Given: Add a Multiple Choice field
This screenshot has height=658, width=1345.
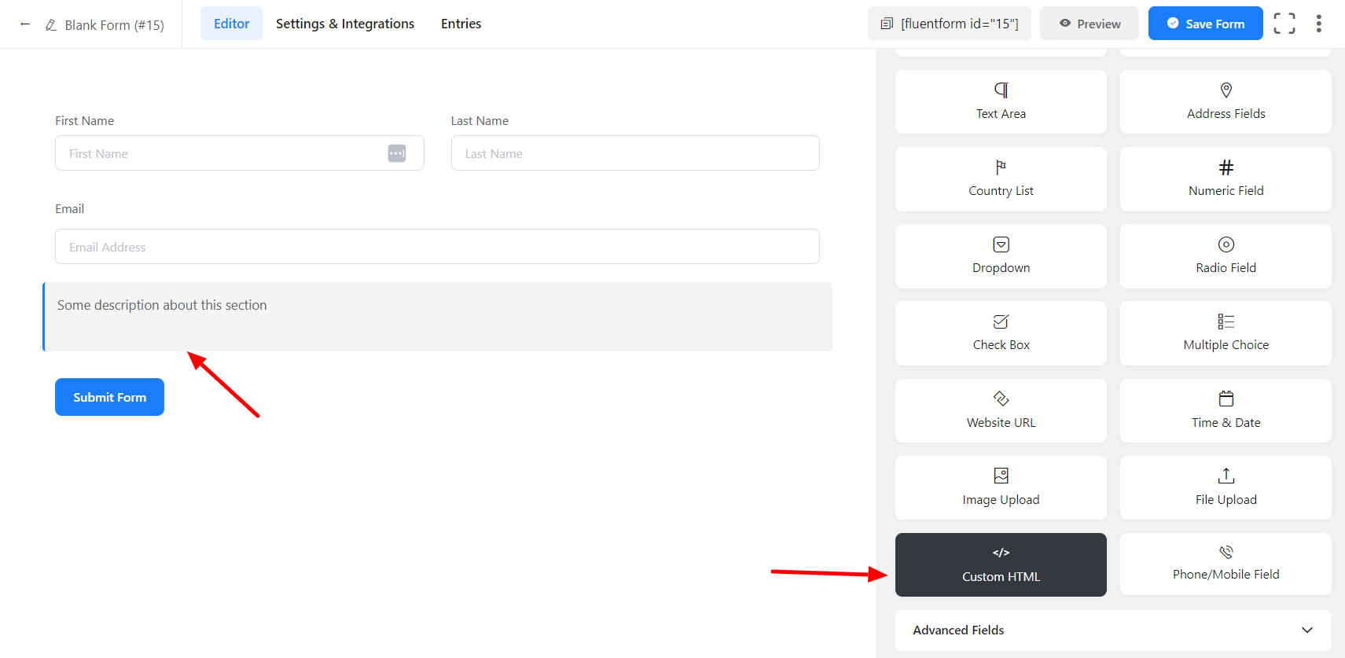Looking at the screenshot, I should 1225,333.
